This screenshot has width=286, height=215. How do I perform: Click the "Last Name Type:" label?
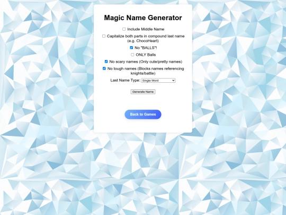[125, 80]
